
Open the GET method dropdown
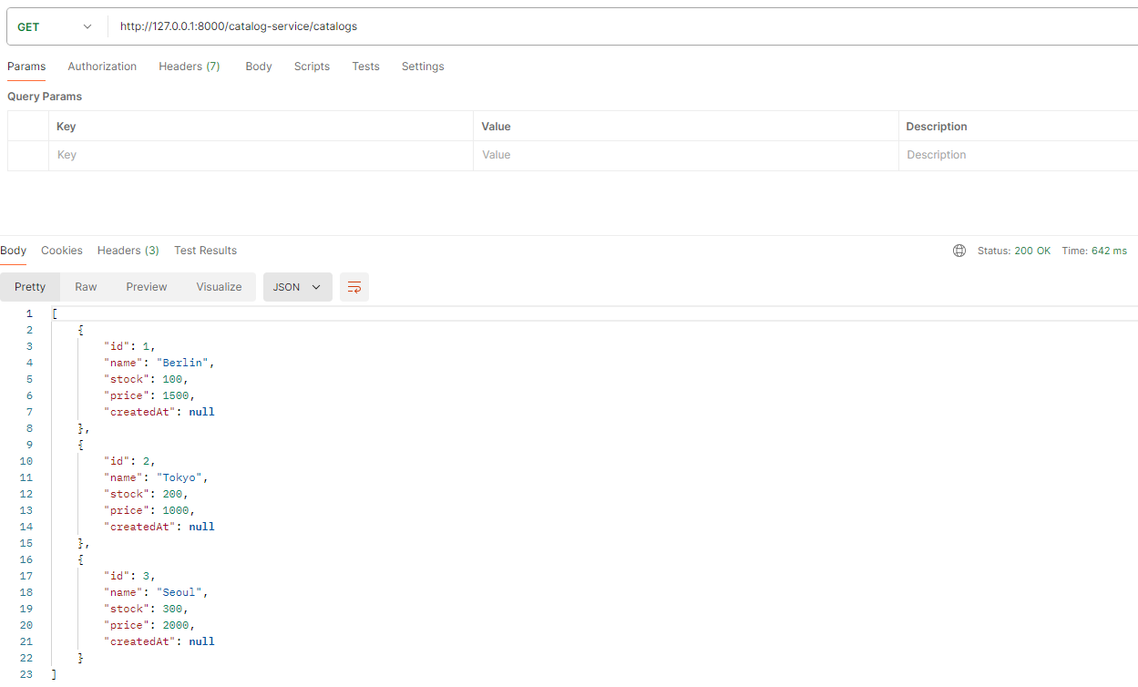[56, 26]
